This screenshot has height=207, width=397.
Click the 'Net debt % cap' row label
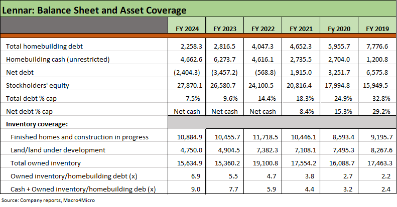click(29, 111)
